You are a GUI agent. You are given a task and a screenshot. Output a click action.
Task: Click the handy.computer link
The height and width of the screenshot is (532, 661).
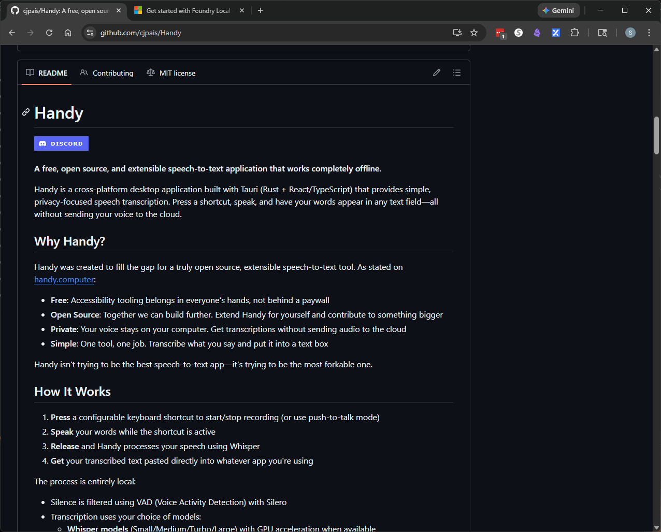pos(64,279)
